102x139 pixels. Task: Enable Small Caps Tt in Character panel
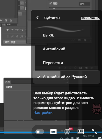(22, 30)
